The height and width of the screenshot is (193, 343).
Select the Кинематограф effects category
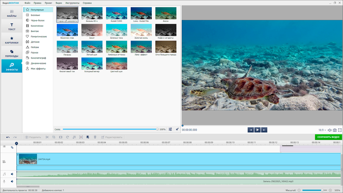pyautogui.click(x=38, y=58)
